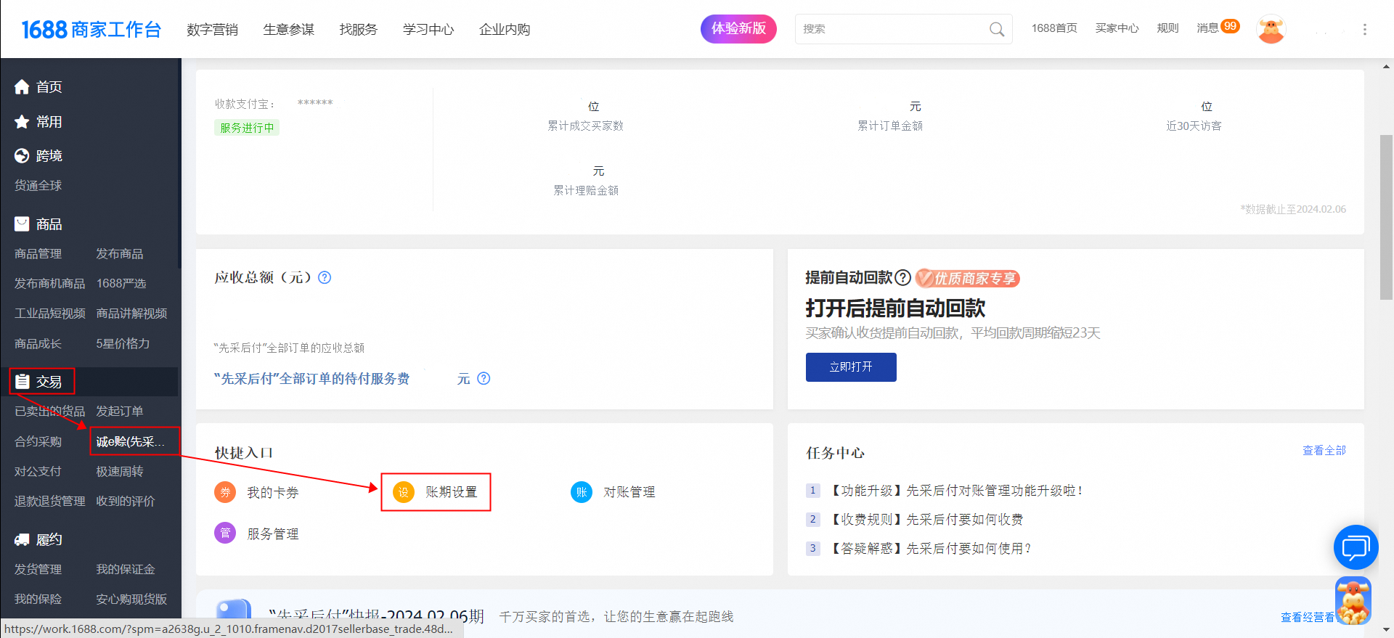The image size is (1394, 638).
Task: Click the globe icon beside 跨境
Action: [x=22, y=156]
